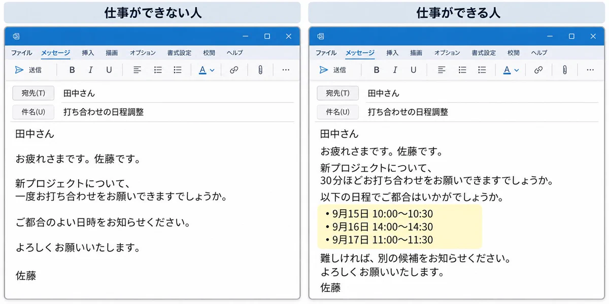Open the ヘルプ tab in the right window
The width and height of the screenshot is (609, 304).
click(539, 53)
